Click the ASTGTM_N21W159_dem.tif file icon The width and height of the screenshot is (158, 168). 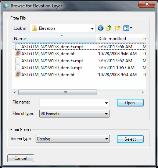pyautogui.click(x=18, y=74)
